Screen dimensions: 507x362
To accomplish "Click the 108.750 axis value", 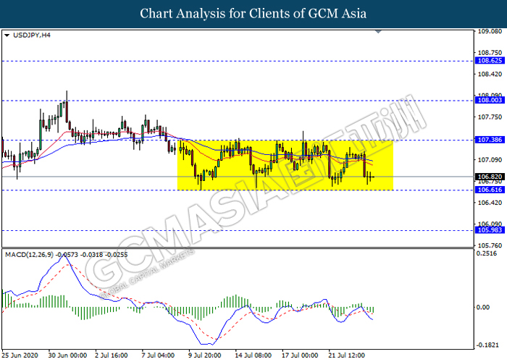I will (490, 53).
